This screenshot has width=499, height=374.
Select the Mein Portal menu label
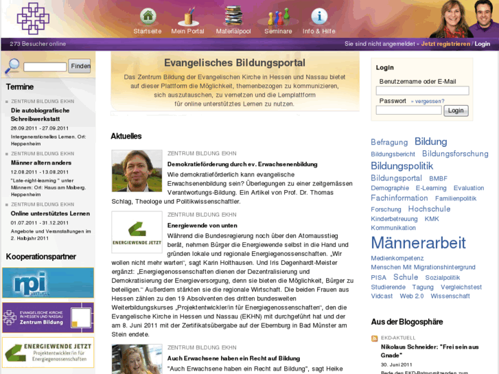[187, 31]
